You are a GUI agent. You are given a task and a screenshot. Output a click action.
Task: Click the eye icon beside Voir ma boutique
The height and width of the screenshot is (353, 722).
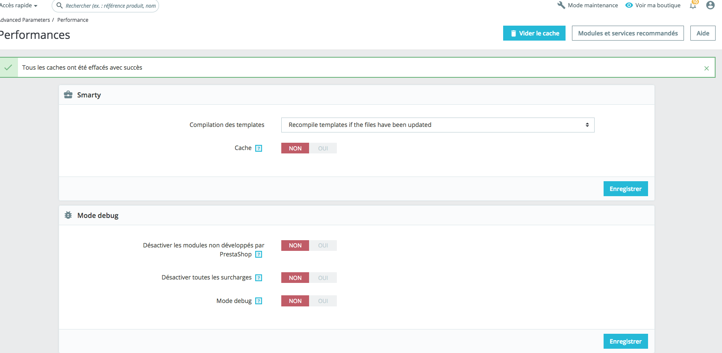click(629, 5)
